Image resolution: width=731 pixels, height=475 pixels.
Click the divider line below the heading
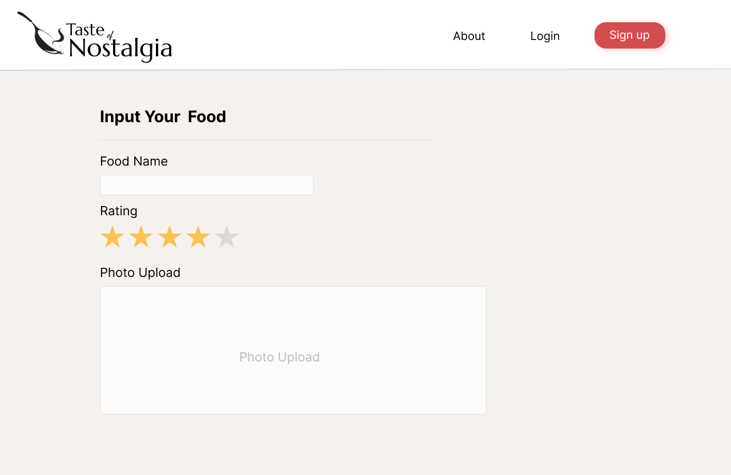click(x=266, y=140)
